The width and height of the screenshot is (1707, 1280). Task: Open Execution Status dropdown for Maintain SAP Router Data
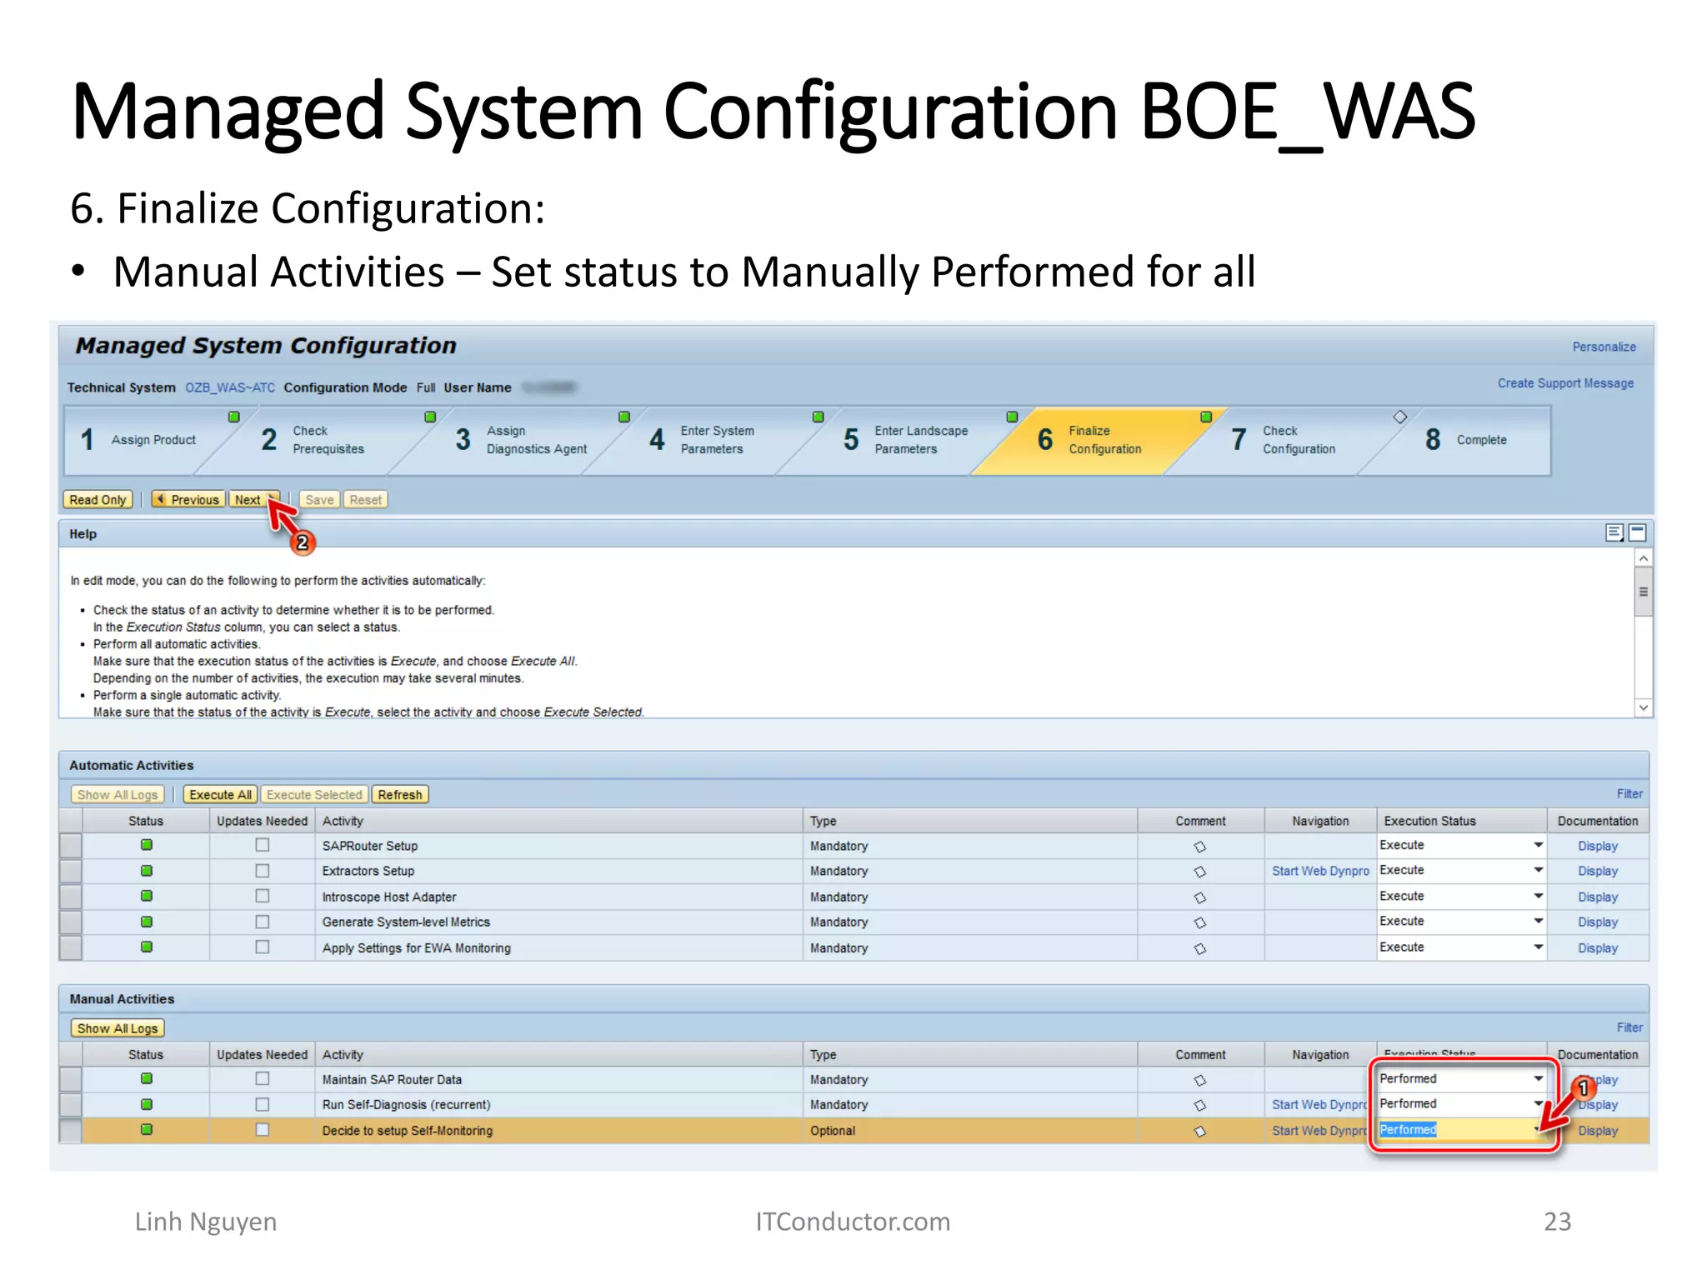click(1538, 1078)
